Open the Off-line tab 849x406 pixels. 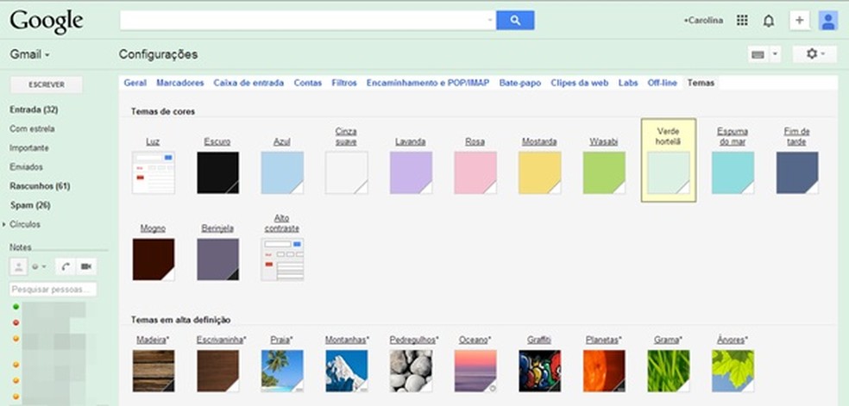point(662,83)
